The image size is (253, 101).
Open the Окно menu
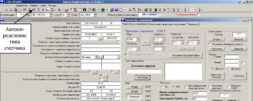[x=43, y=5]
